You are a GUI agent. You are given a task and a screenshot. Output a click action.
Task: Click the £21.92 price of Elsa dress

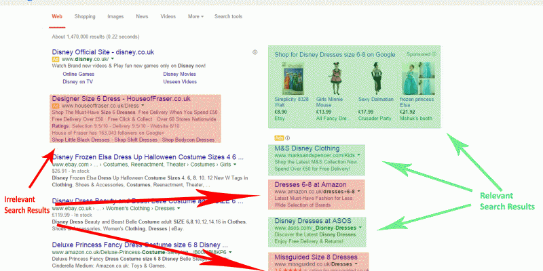pyautogui.click(x=408, y=112)
